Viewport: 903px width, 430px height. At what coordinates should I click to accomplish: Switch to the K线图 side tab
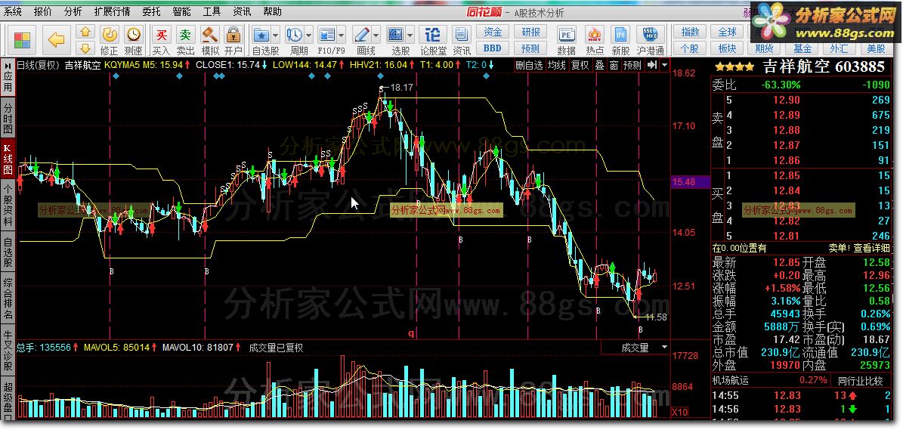(8, 157)
